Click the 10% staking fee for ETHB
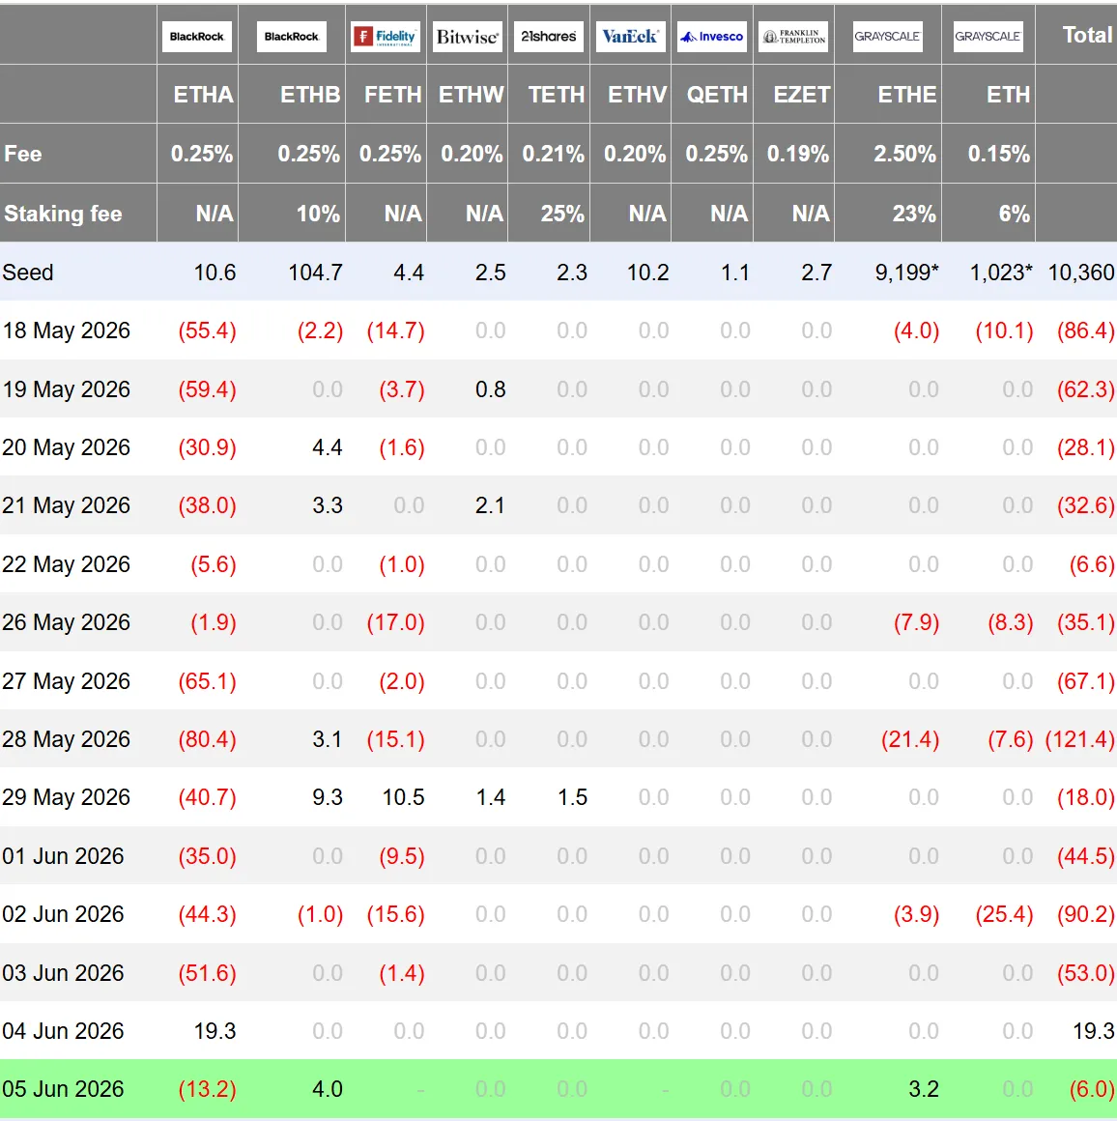1117x1121 pixels. [318, 213]
